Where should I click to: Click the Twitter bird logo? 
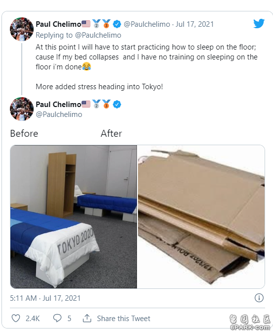click(259, 23)
